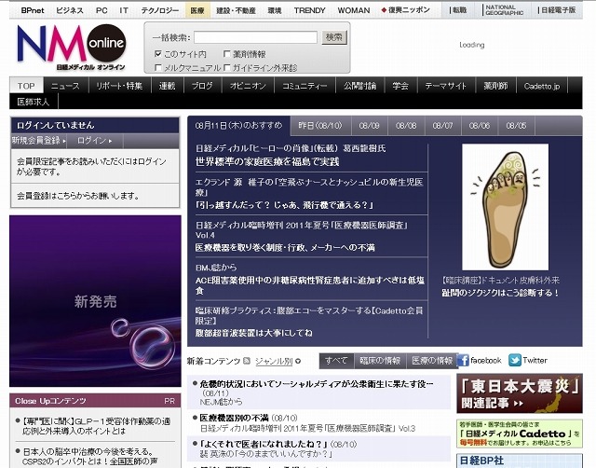Check the メルクマニュアル checkbox
Image resolution: width=596 pixels, height=468 pixels.
[158, 67]
